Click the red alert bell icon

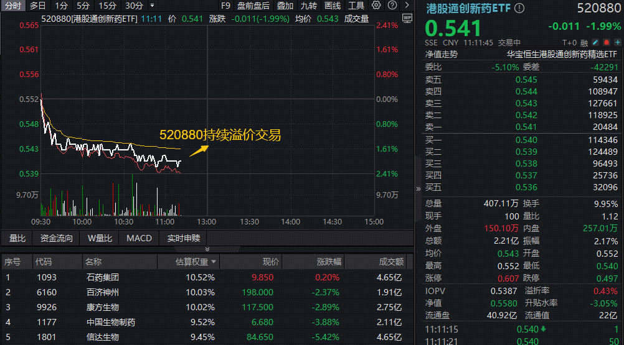click(x=606, y=43)
